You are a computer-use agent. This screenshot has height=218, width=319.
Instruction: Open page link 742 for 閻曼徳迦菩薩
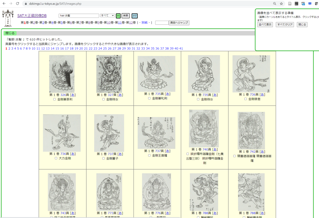tap(253, 151)
